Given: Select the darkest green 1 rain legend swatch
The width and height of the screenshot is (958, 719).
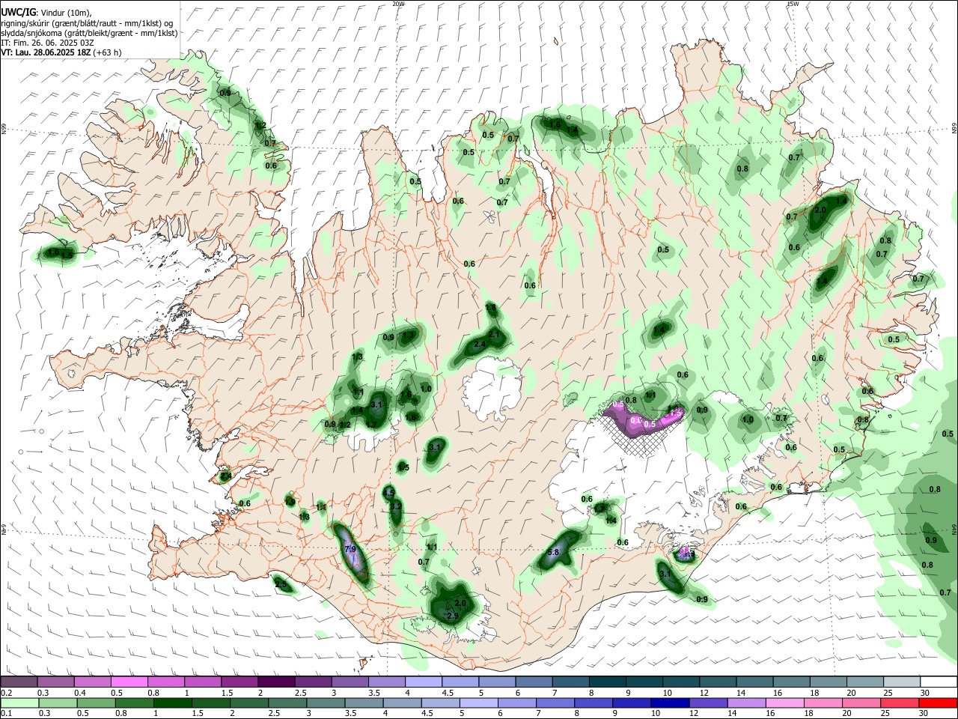Looking at the screenshot, I should pyautogui.click(x=172, y=703).
